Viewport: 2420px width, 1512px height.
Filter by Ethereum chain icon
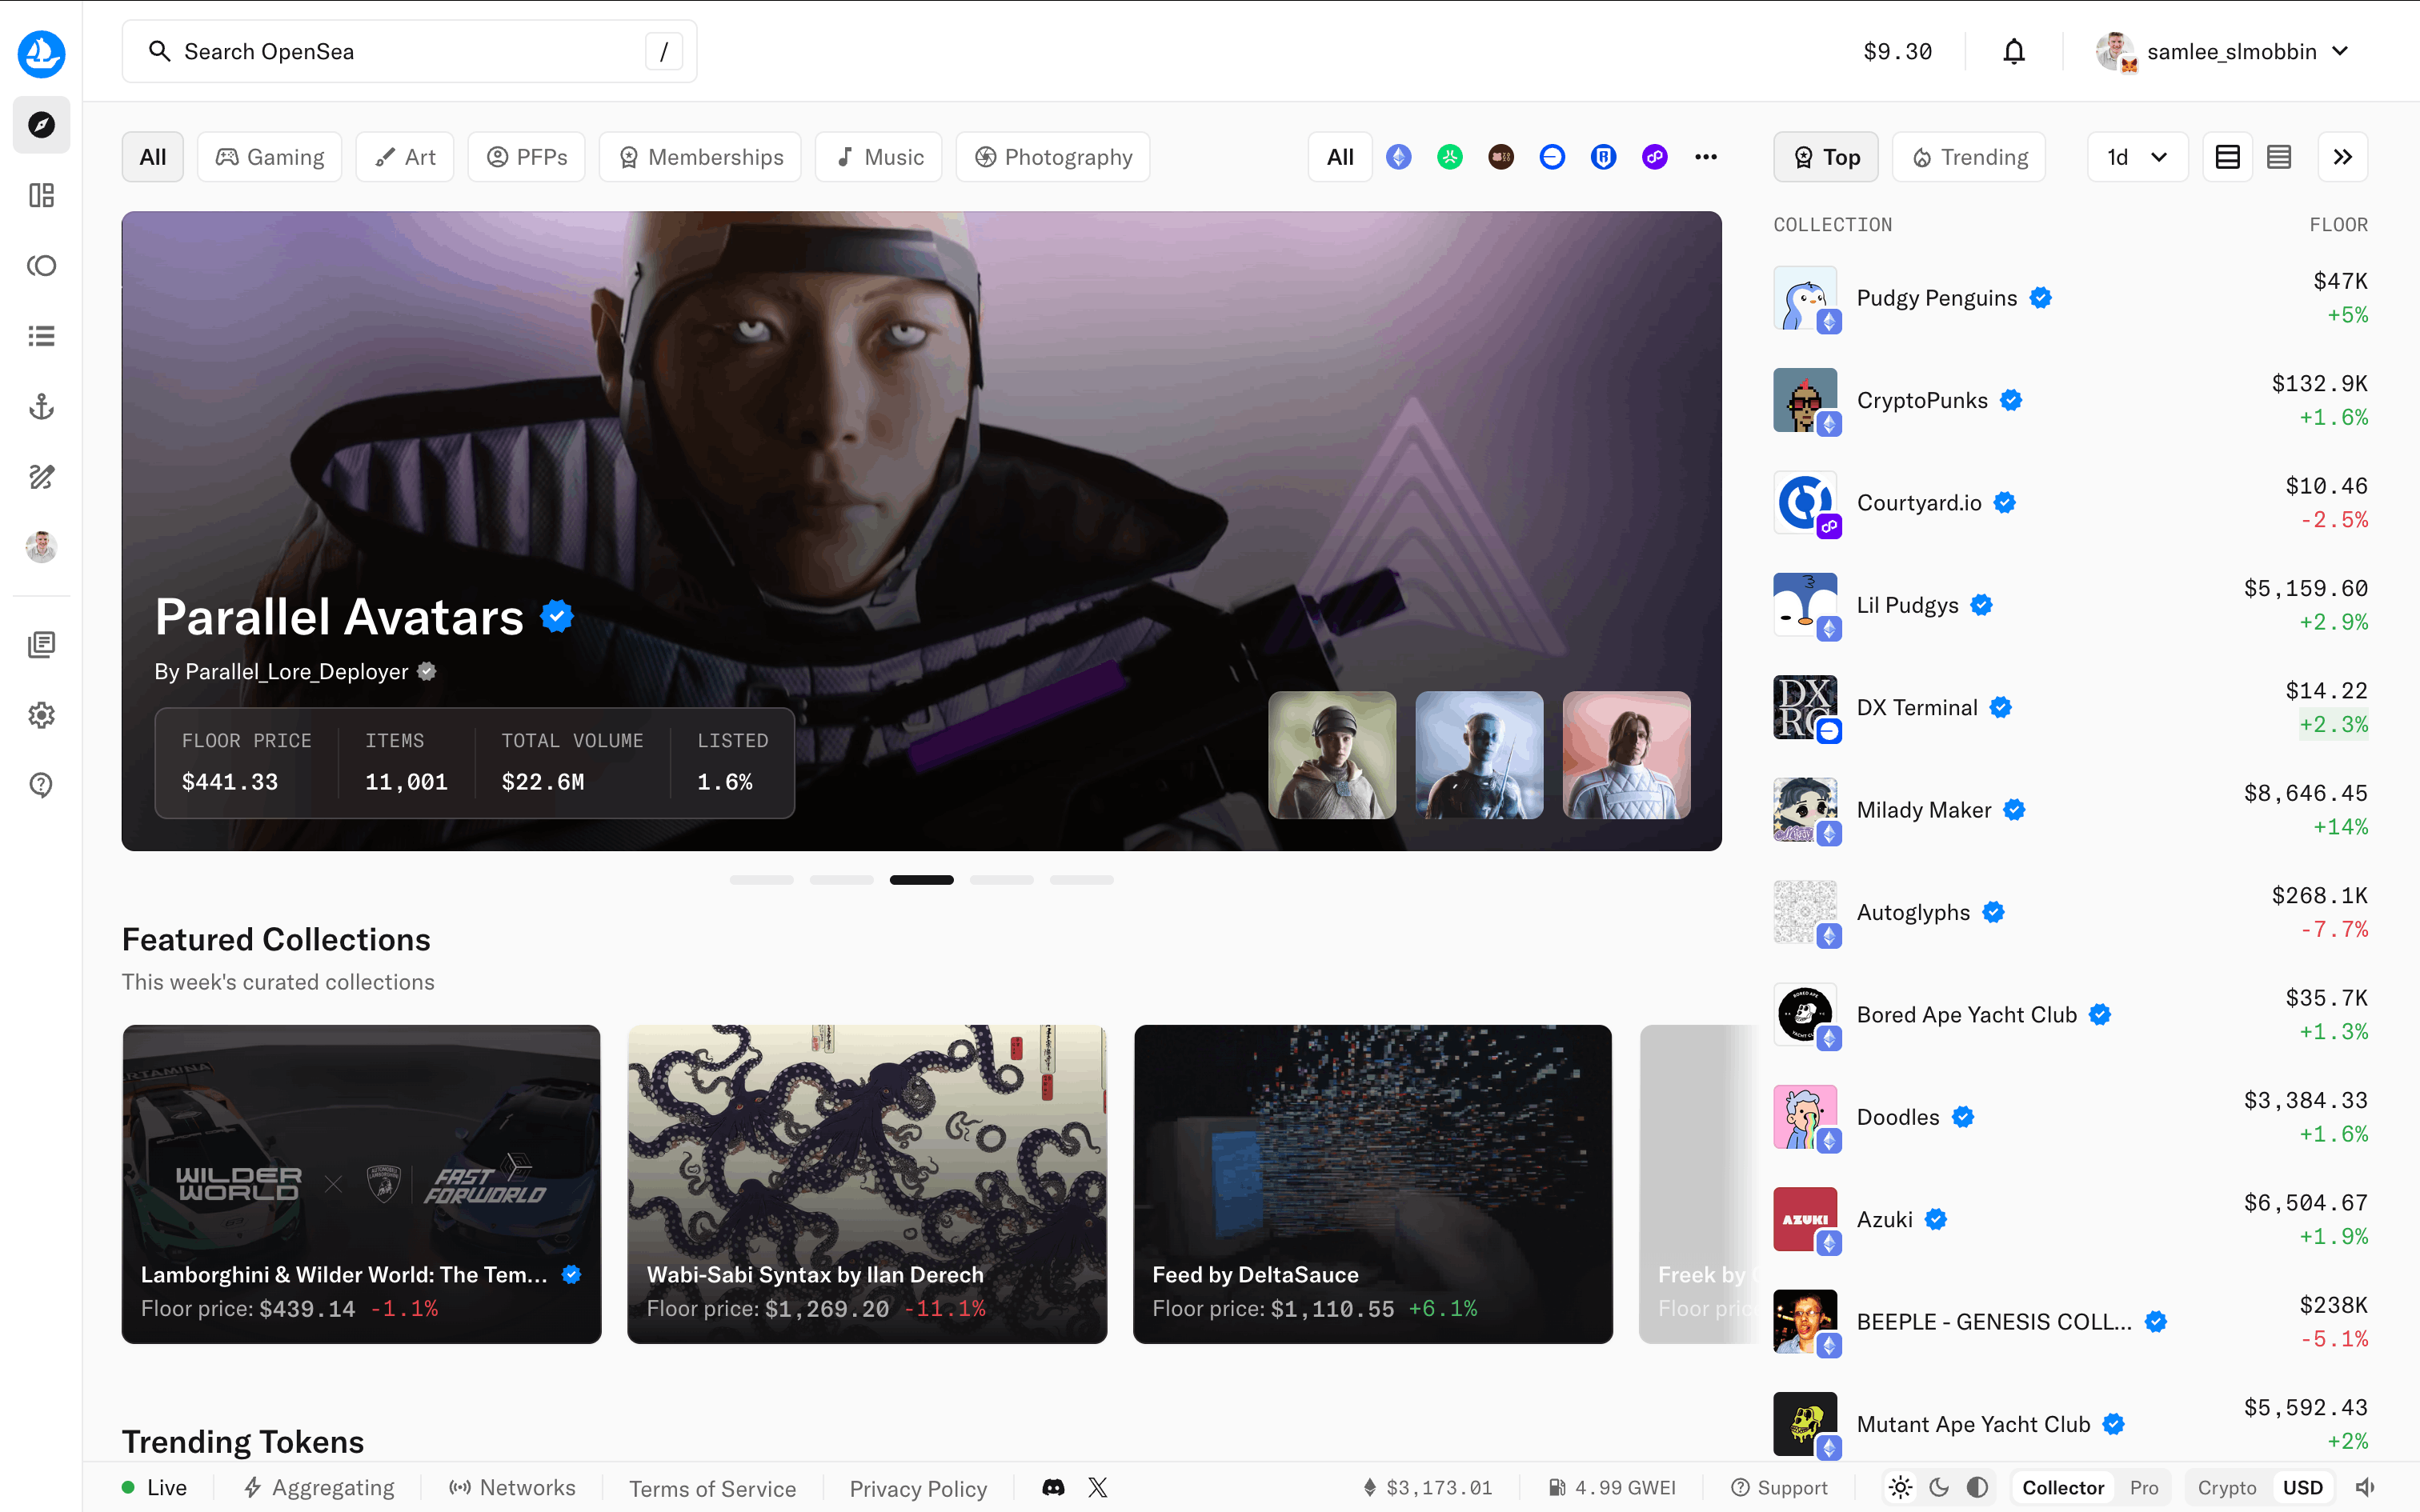(x=1398, y=157)
